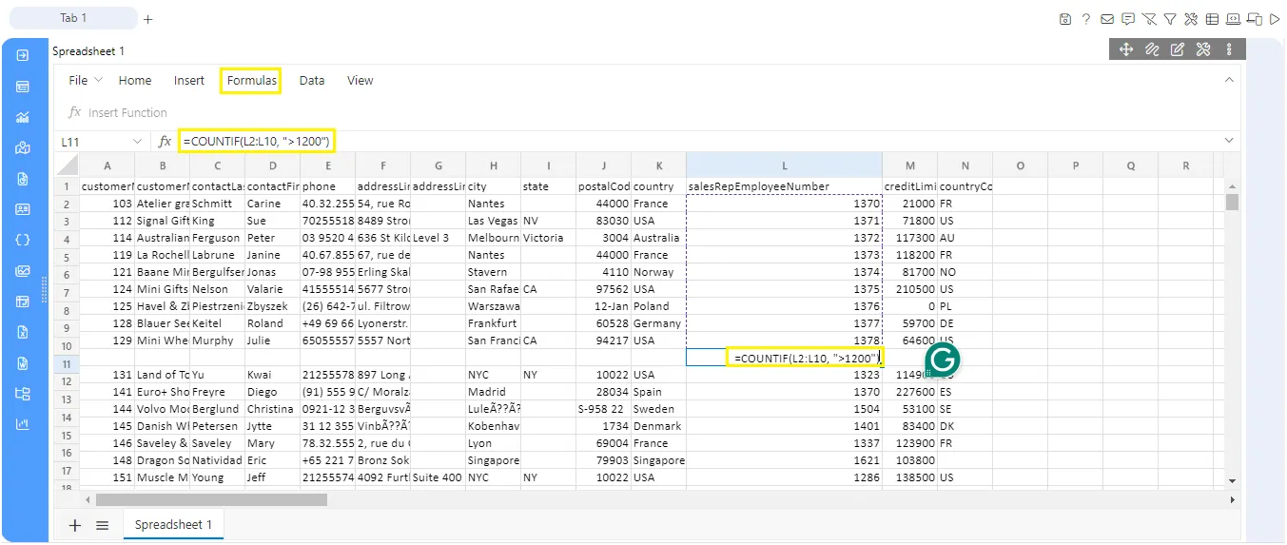The width and height of the screenshot is (1287, 545).
Task: Click the cell containing Ferguson
Action: click(218, 238)
